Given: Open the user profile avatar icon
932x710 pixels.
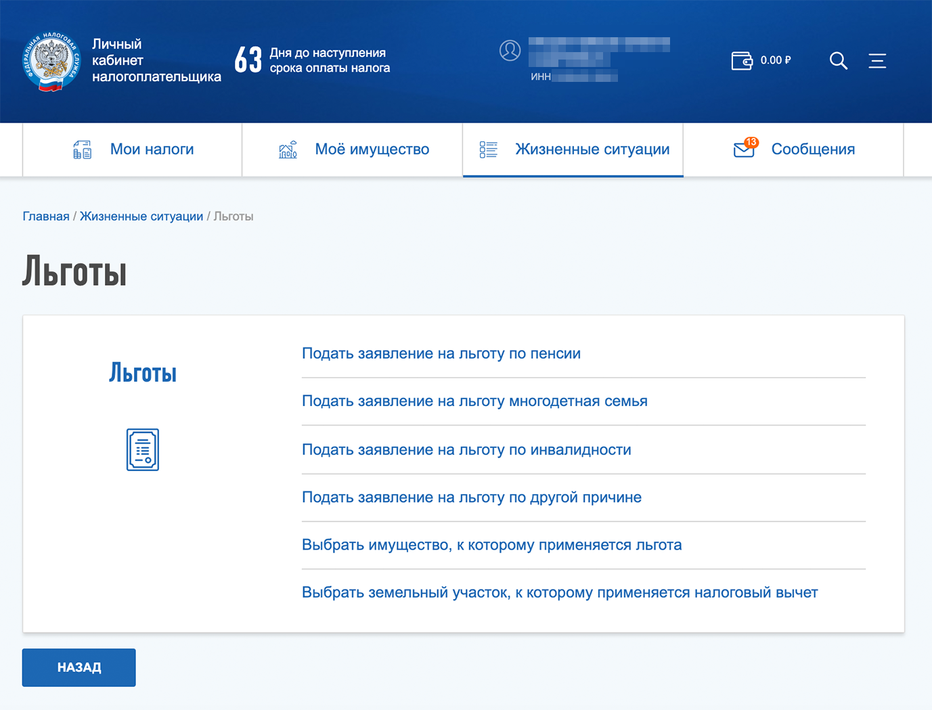Looking at the screenshot, I should click(510, 50).
